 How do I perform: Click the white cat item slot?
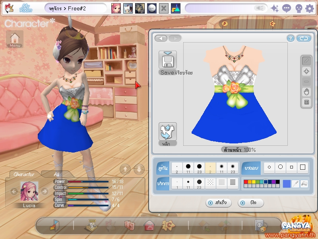[128, 8]
